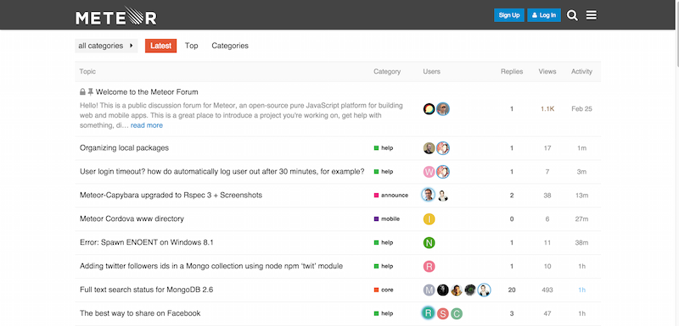Open Full text search status for MongoDB topic
The height and width of the screenshot is (326, 679).
tap(146, 290)
